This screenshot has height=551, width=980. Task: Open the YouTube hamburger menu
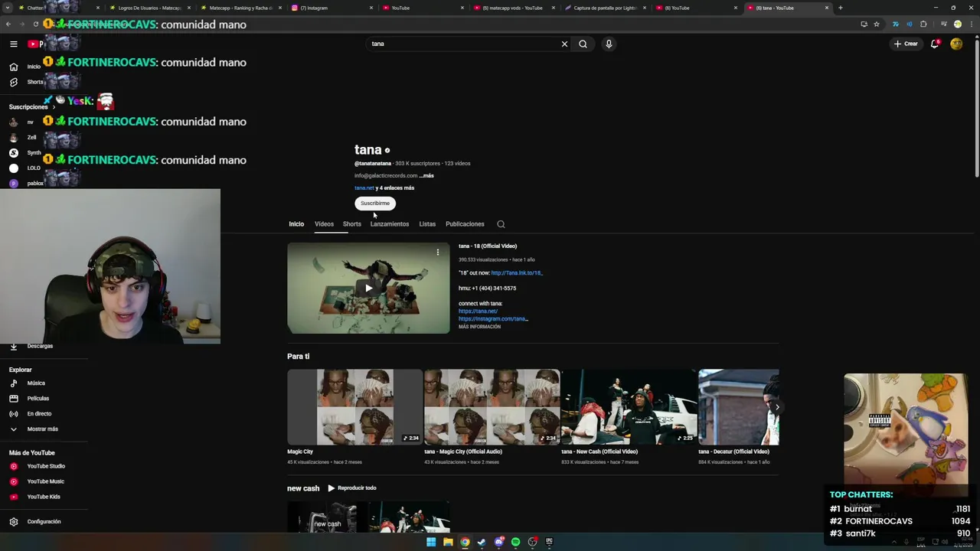coord(13,44)
